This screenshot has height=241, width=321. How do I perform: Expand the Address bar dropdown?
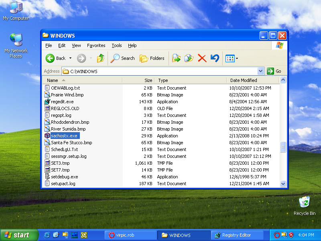click(260, 71)
